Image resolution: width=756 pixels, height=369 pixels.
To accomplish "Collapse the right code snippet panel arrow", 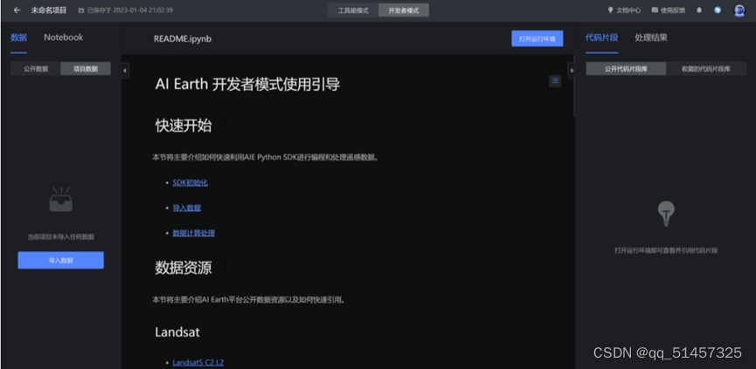I will (x=572, y=71).
